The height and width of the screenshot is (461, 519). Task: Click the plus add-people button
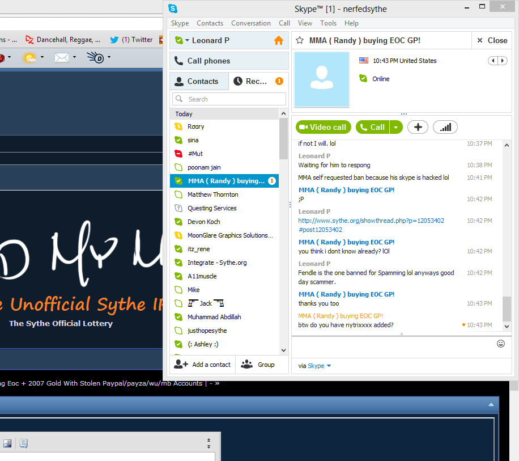tap(418, 127)
